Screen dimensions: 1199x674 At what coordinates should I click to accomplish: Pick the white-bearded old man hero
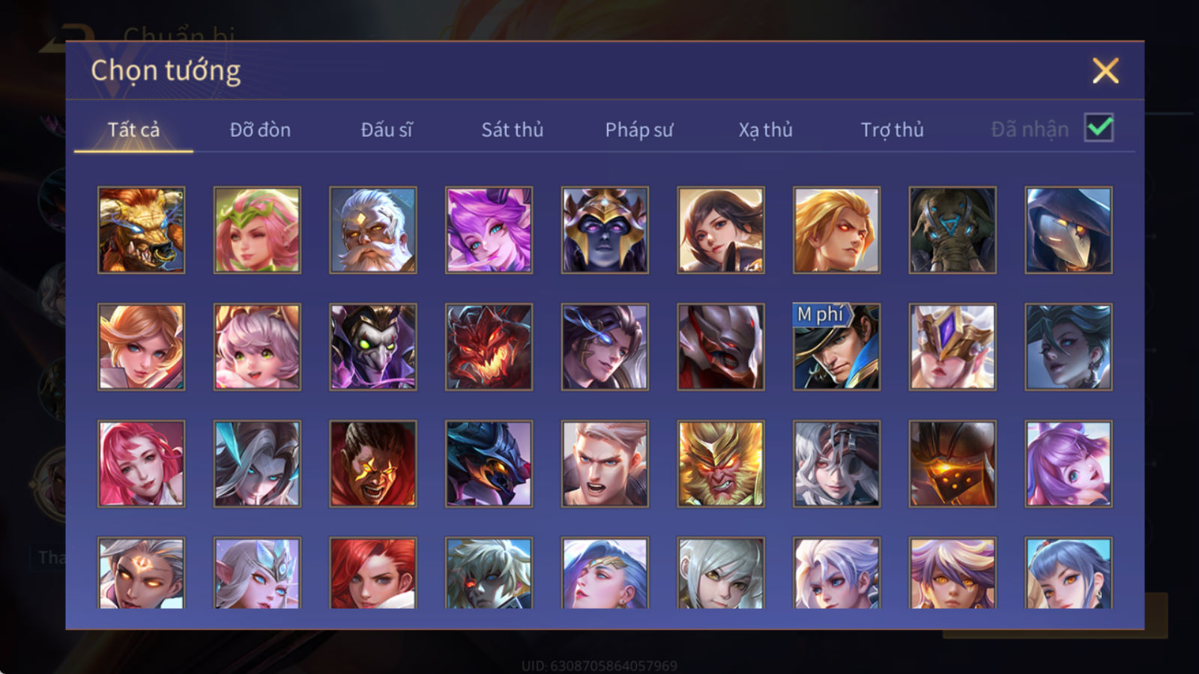click(x=372, y=230)
